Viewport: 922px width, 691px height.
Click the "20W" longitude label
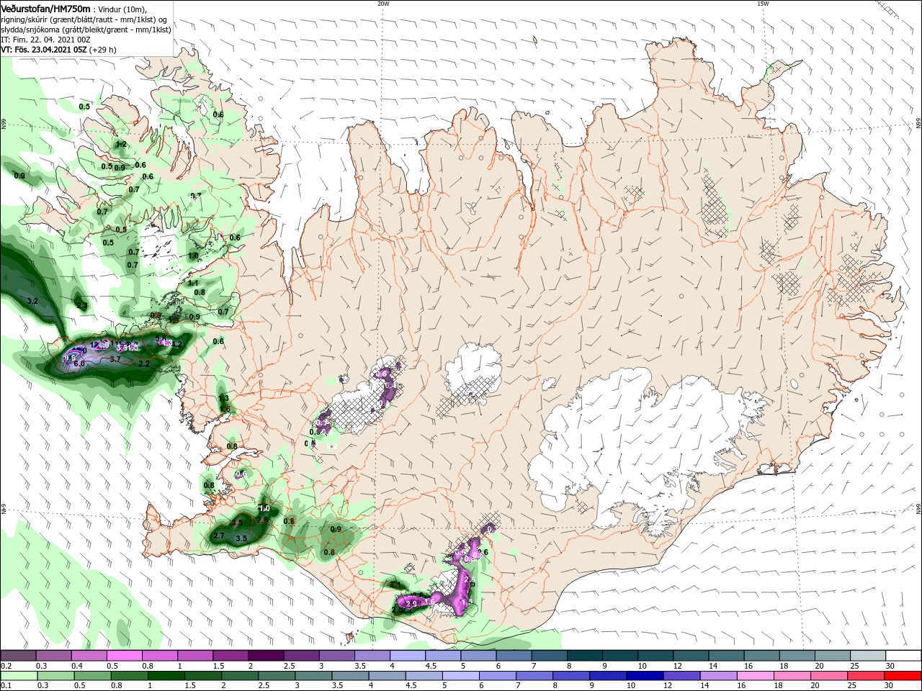click(383, 4)
